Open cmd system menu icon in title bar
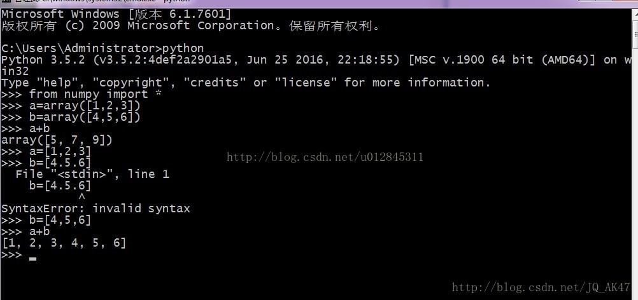The width and height of the screenshot is (638, 300). click(5, 1)
